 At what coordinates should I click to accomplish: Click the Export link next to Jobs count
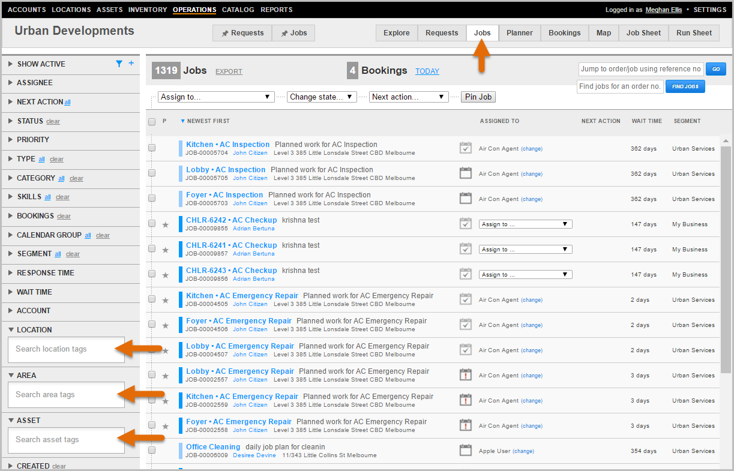point(229,71)
